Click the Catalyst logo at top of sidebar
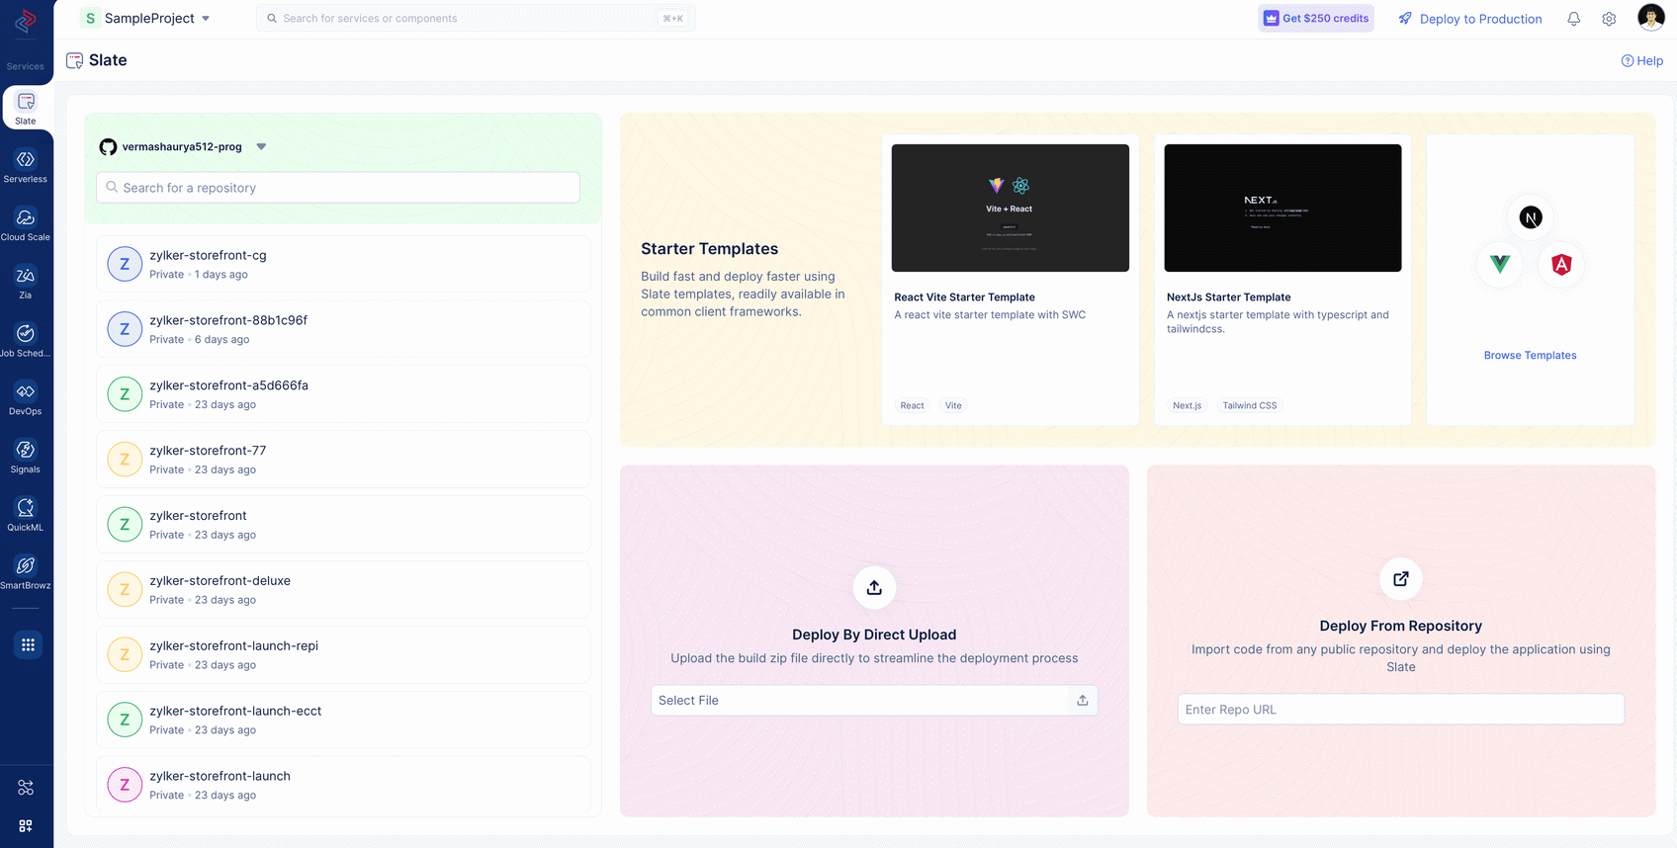Viewport: 1677px width, 848px height. click(26, 21)
